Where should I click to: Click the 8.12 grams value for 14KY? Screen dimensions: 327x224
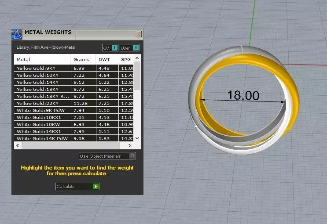click(x=79, y=83)
